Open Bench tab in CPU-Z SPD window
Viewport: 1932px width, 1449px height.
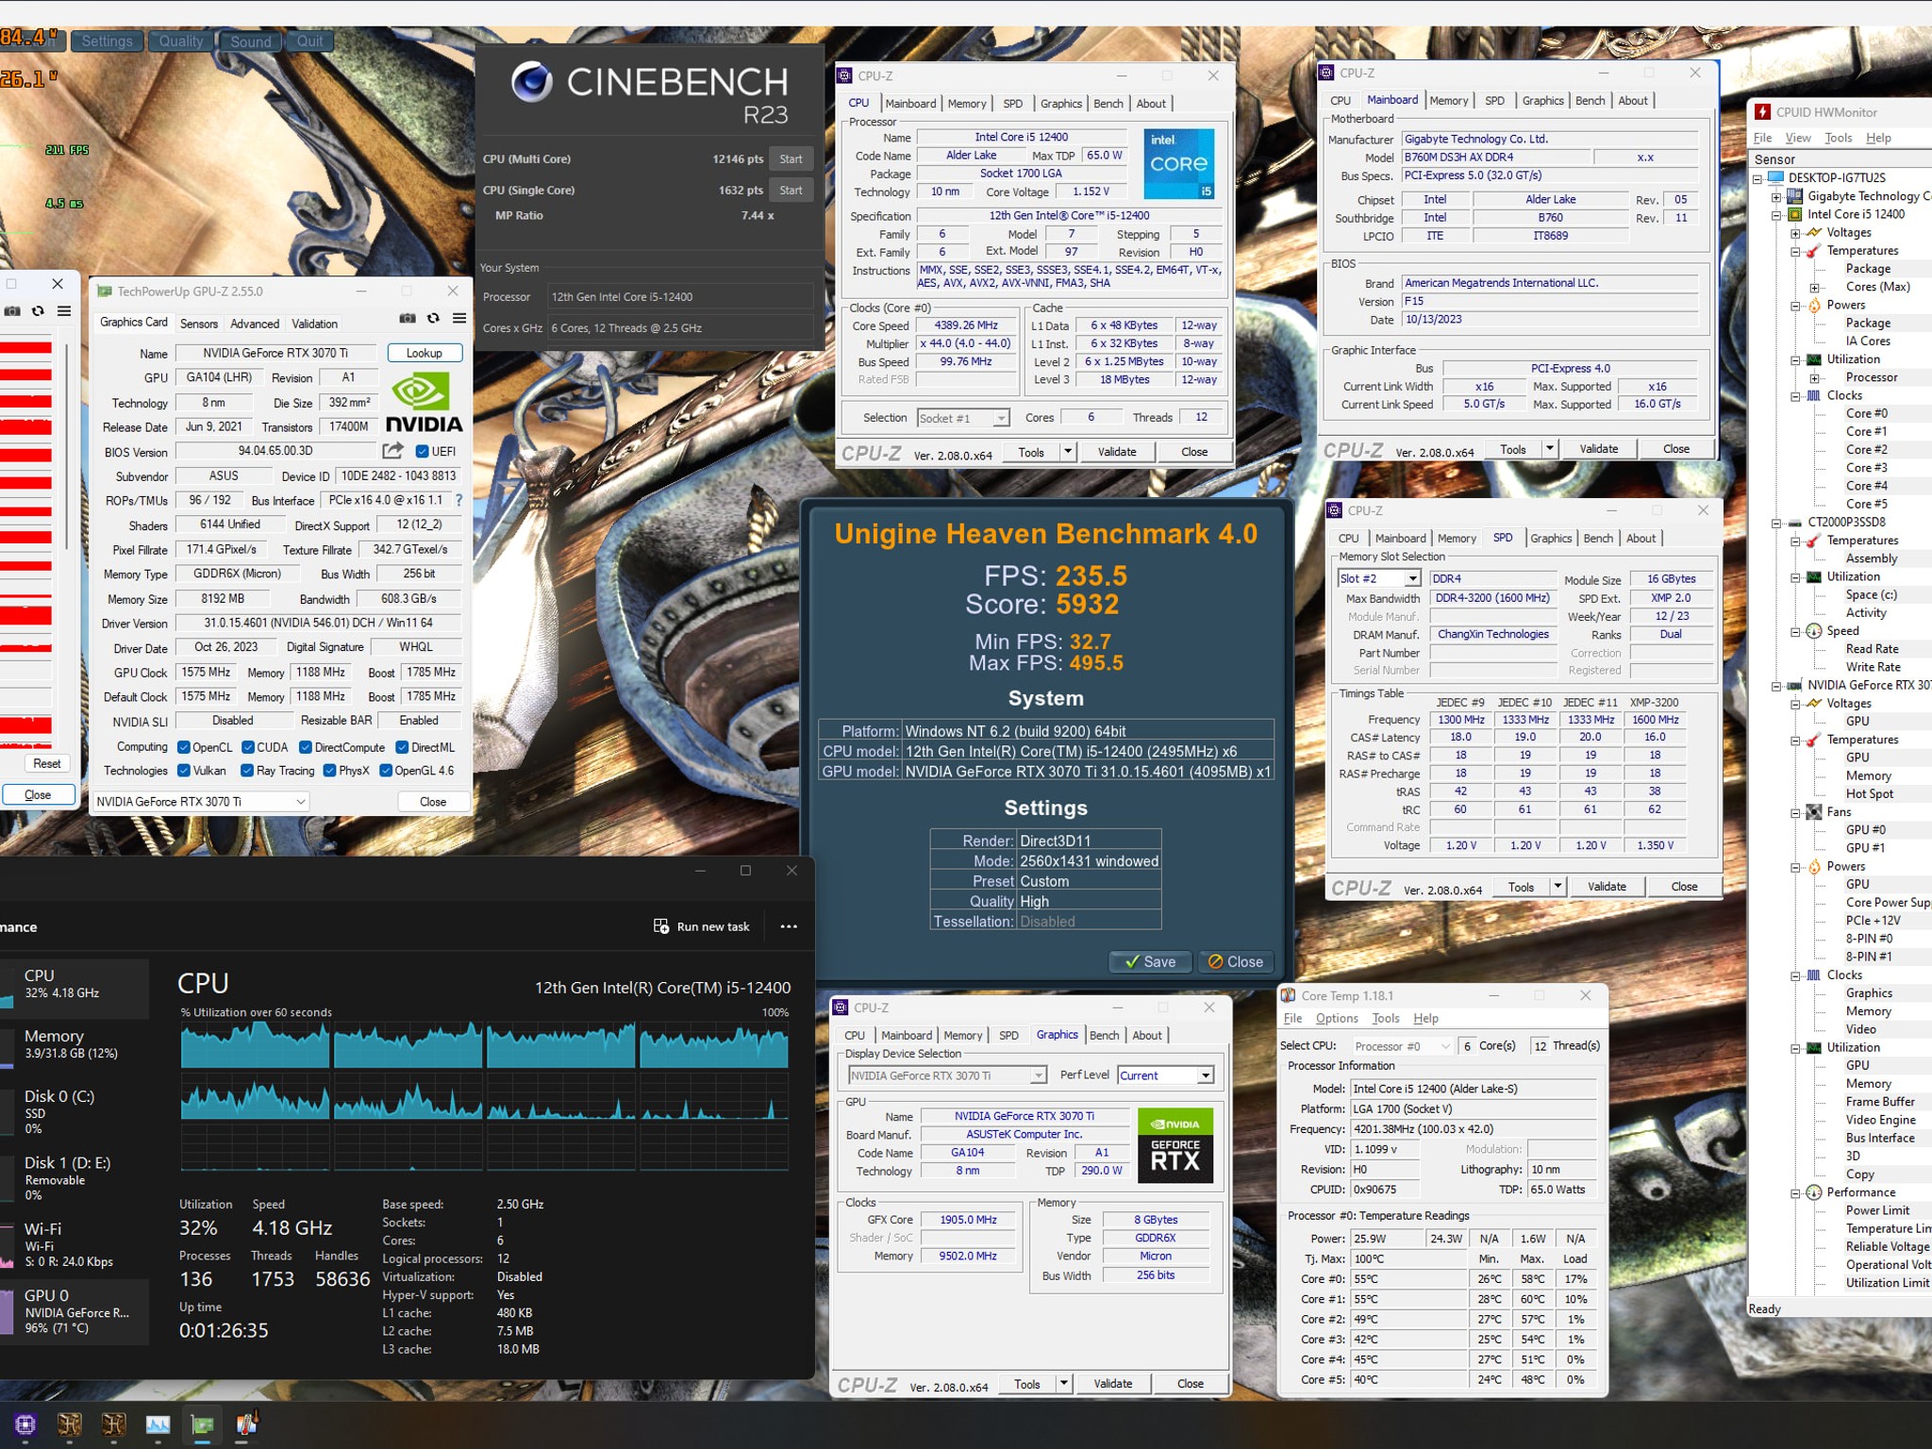1598,538
